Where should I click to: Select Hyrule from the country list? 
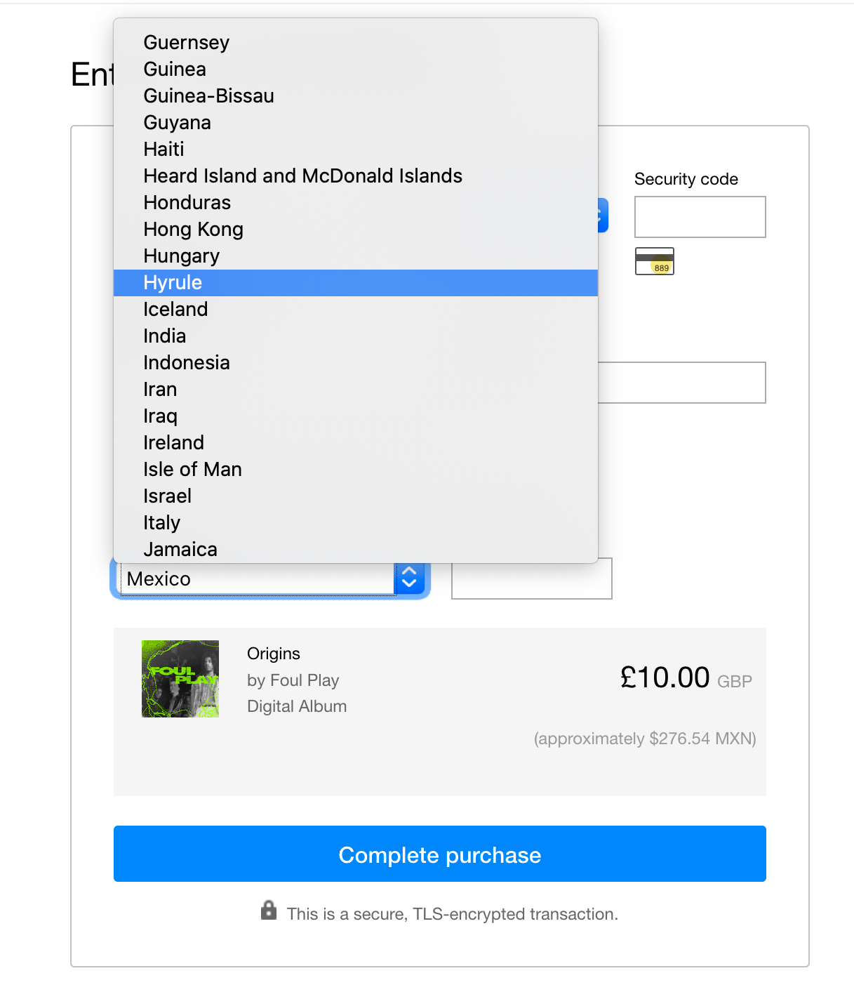(x=356, y=283)
